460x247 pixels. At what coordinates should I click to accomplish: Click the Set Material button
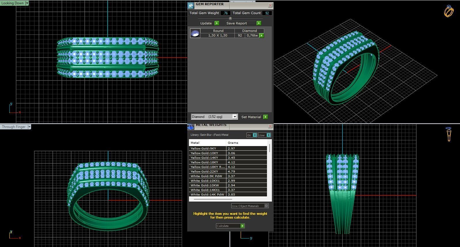point(252,117)
